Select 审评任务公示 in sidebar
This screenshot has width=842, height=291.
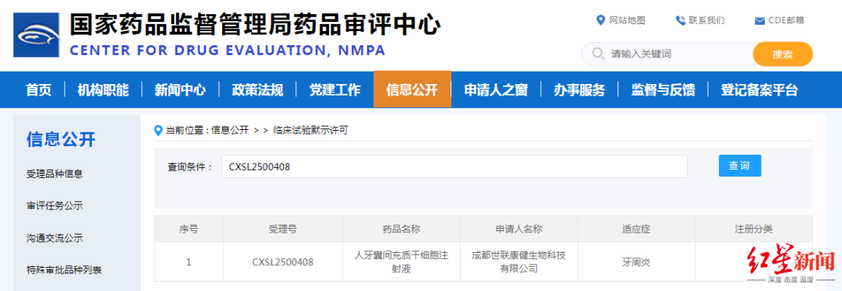click(55, 205)
